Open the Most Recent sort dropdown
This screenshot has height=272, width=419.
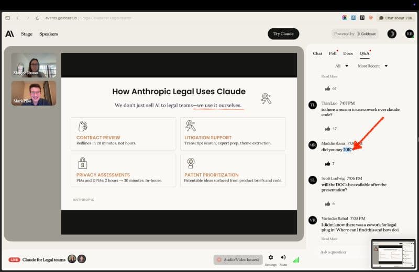(x=372, y=66)
